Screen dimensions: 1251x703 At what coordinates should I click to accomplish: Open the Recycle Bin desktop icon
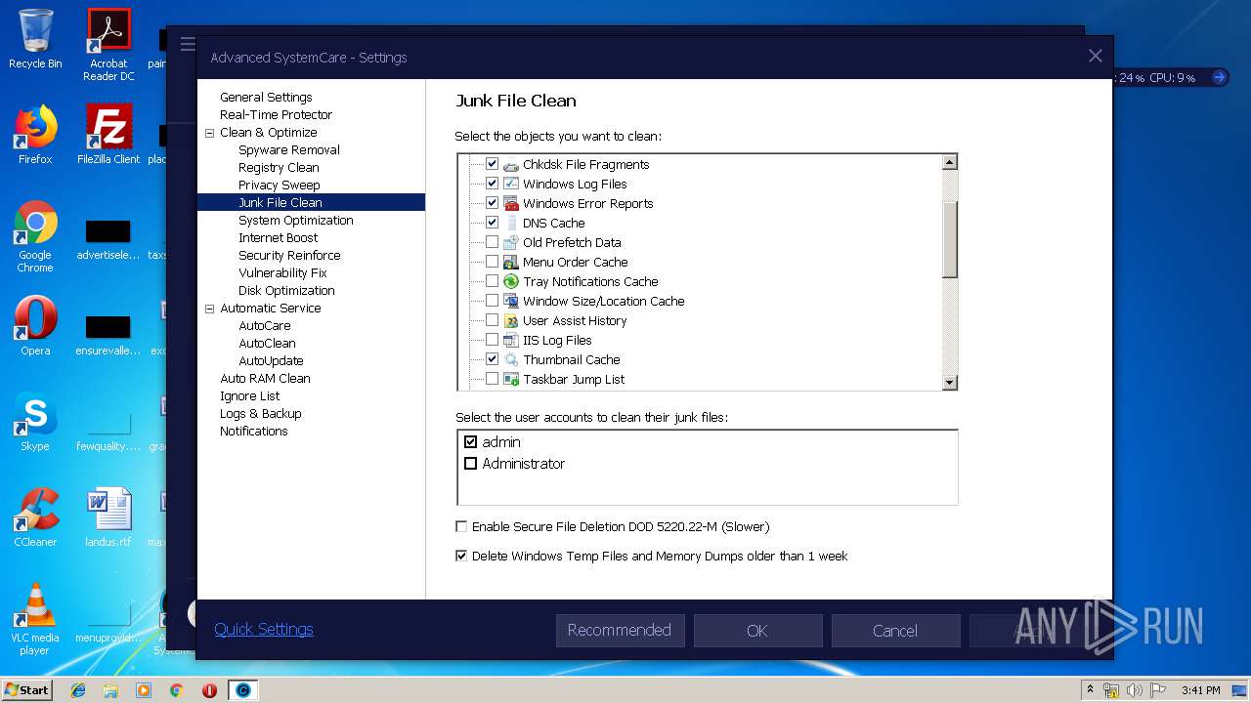(x=35, y=39)
